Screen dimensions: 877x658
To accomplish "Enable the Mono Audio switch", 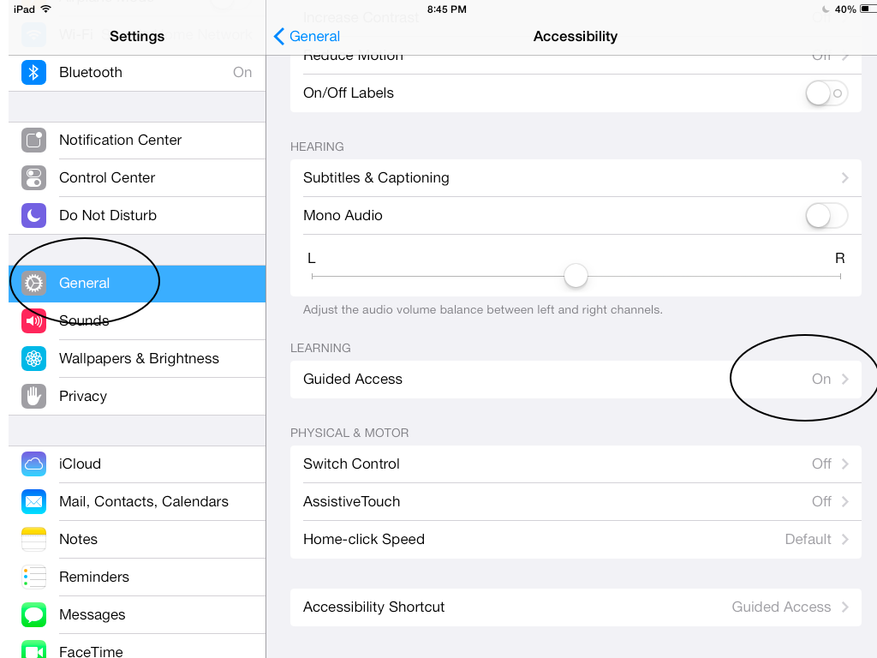I will pyautogui.click(x=826, y=215).
